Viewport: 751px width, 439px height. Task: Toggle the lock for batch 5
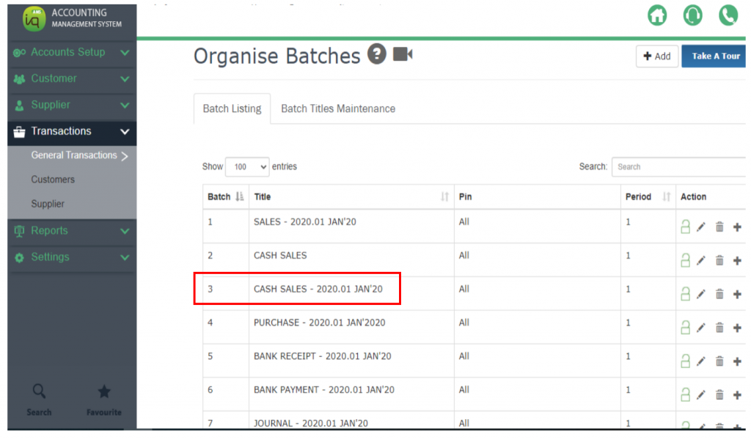[x=685, y=361]
